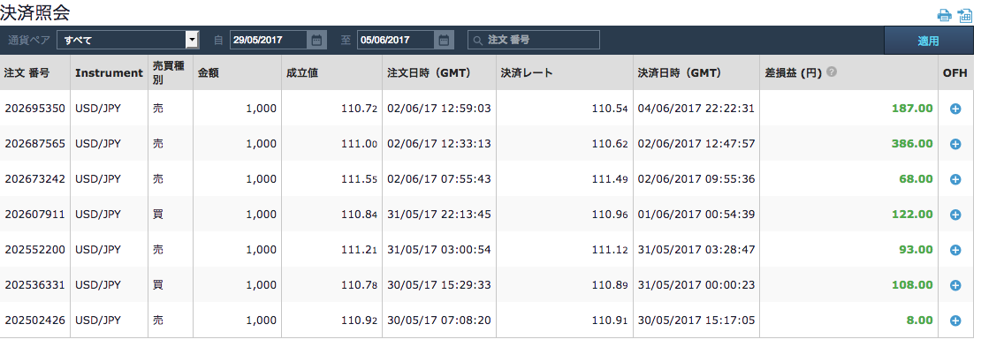This screenshot has height=347, width=981.
Task: Select row with order number 202607911
Action: point(487,215)
